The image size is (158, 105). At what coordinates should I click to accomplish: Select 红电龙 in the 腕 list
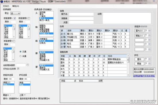(x=43, y=43)
